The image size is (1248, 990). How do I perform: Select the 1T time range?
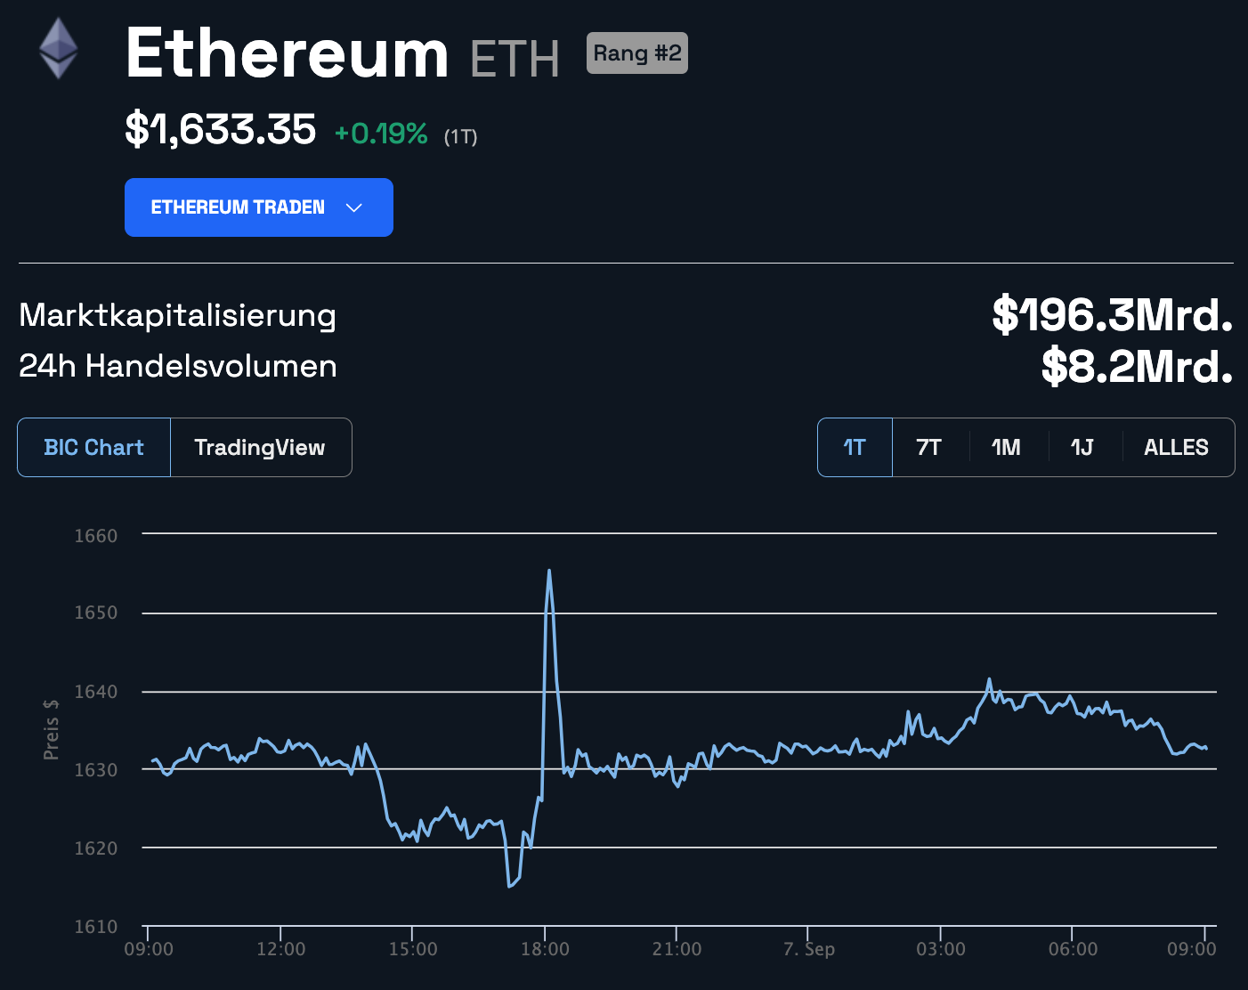pyautogui.click(x=855, y=448)
